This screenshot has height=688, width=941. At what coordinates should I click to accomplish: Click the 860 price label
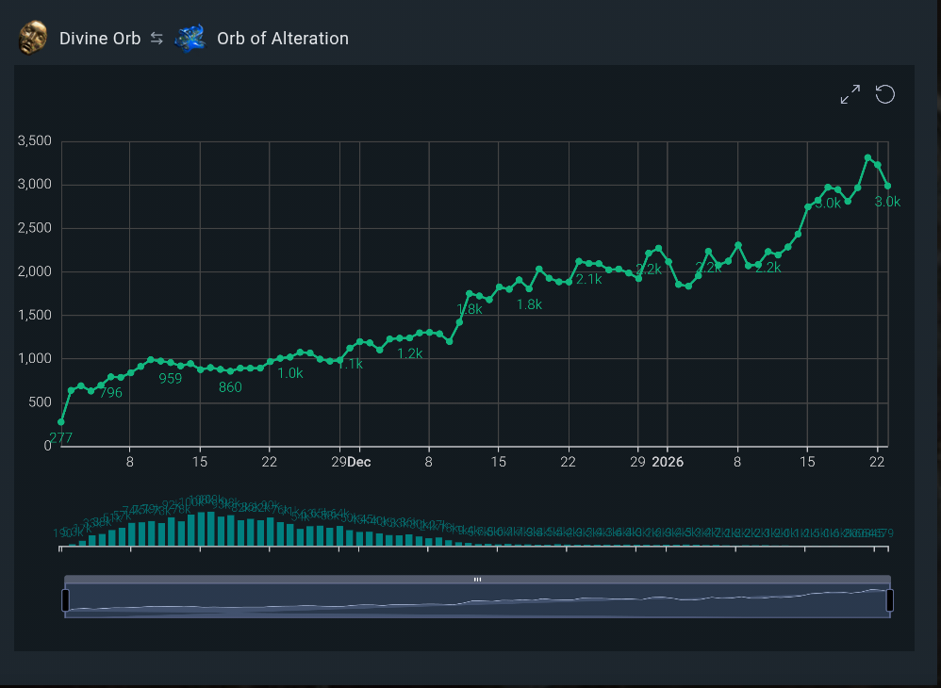(230, 387)
